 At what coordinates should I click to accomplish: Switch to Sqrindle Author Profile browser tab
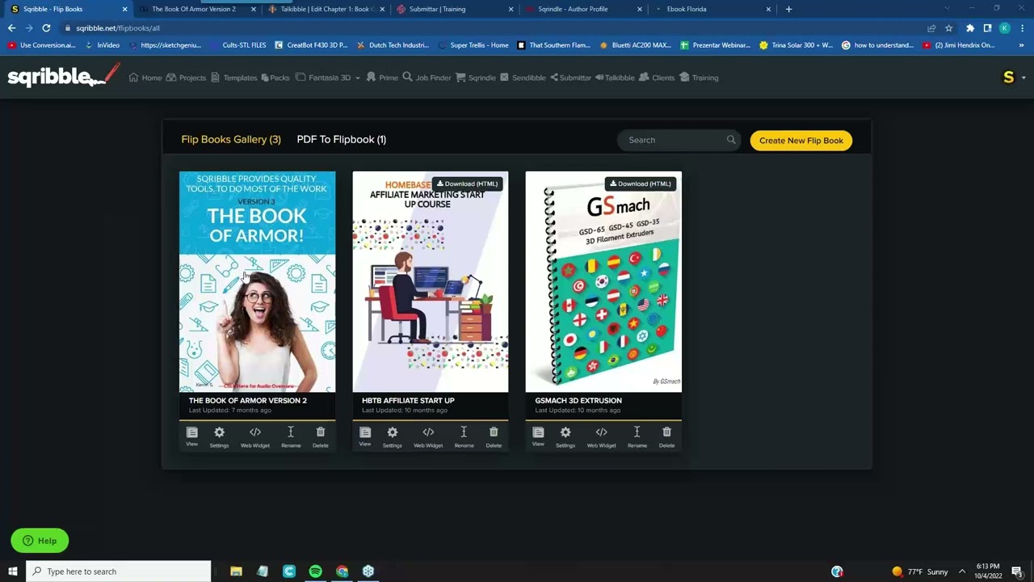(x=582, y=9)
